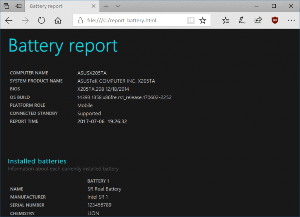
Task: Click the uBlock Origin shield icon
Action: (x=275, y=20)
